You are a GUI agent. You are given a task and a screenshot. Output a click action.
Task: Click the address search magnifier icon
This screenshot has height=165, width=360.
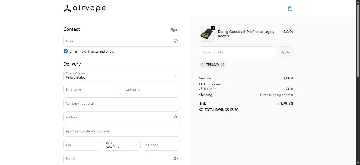[176, 117]
